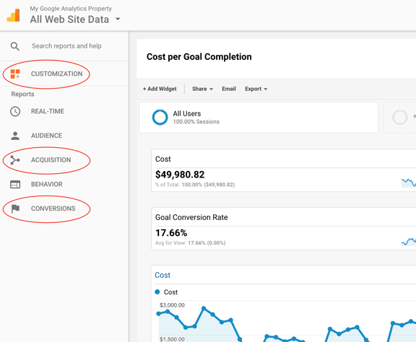Viewport: 416px width, 342px height.
Task: Click the 17.66% conversion rate value
Action: coord(171,233)
